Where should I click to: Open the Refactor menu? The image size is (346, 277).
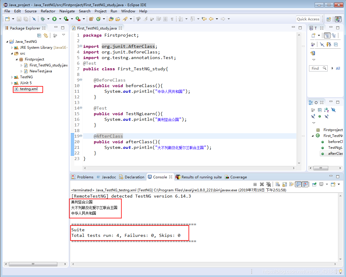click(x=48, y=11)
